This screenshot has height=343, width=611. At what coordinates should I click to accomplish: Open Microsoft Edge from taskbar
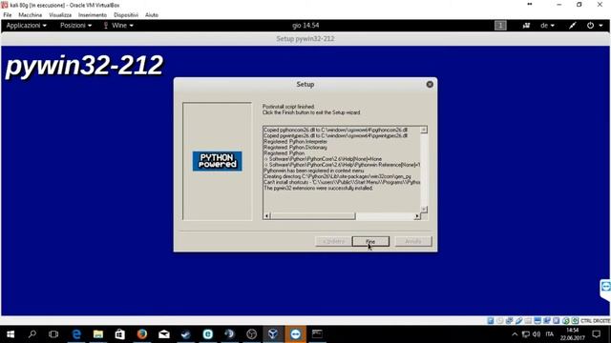pos(76,334)
